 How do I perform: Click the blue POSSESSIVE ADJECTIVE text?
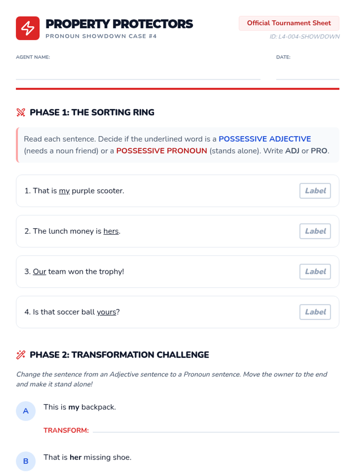click(265, 139)
